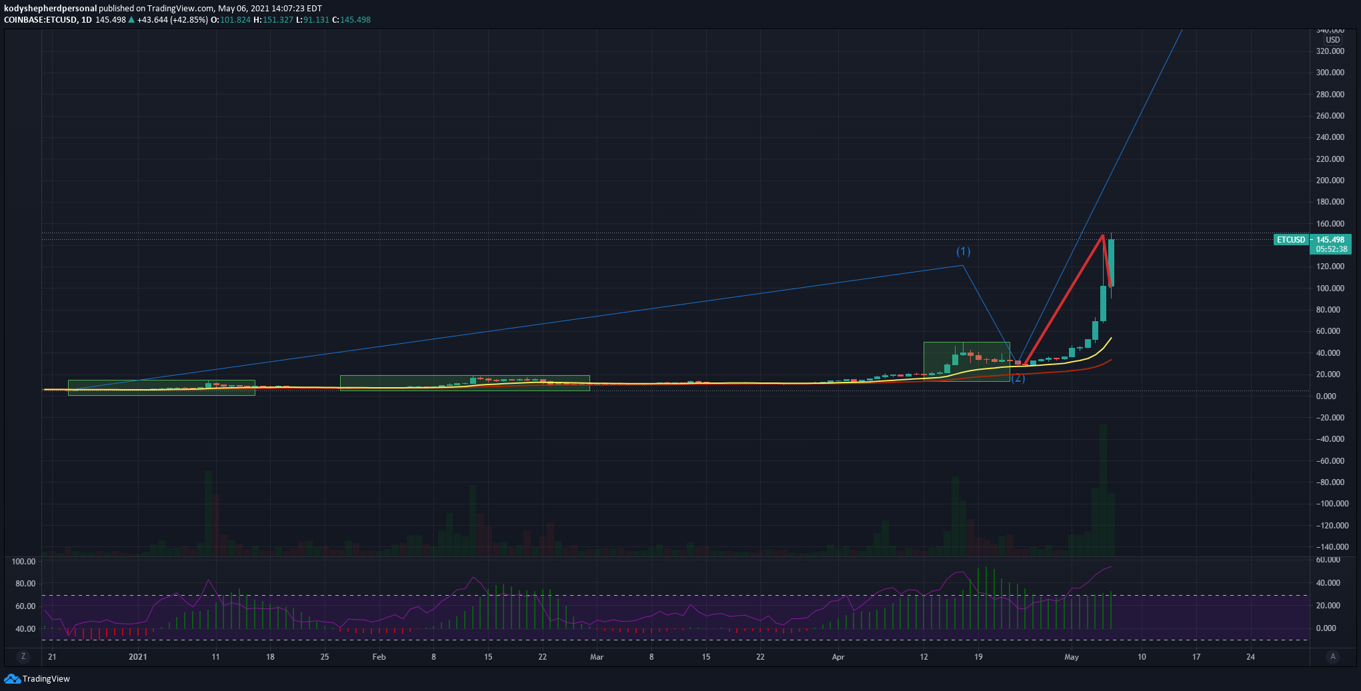
Task: Open the TradingView logo link
Action: click(x=37, y=678)
